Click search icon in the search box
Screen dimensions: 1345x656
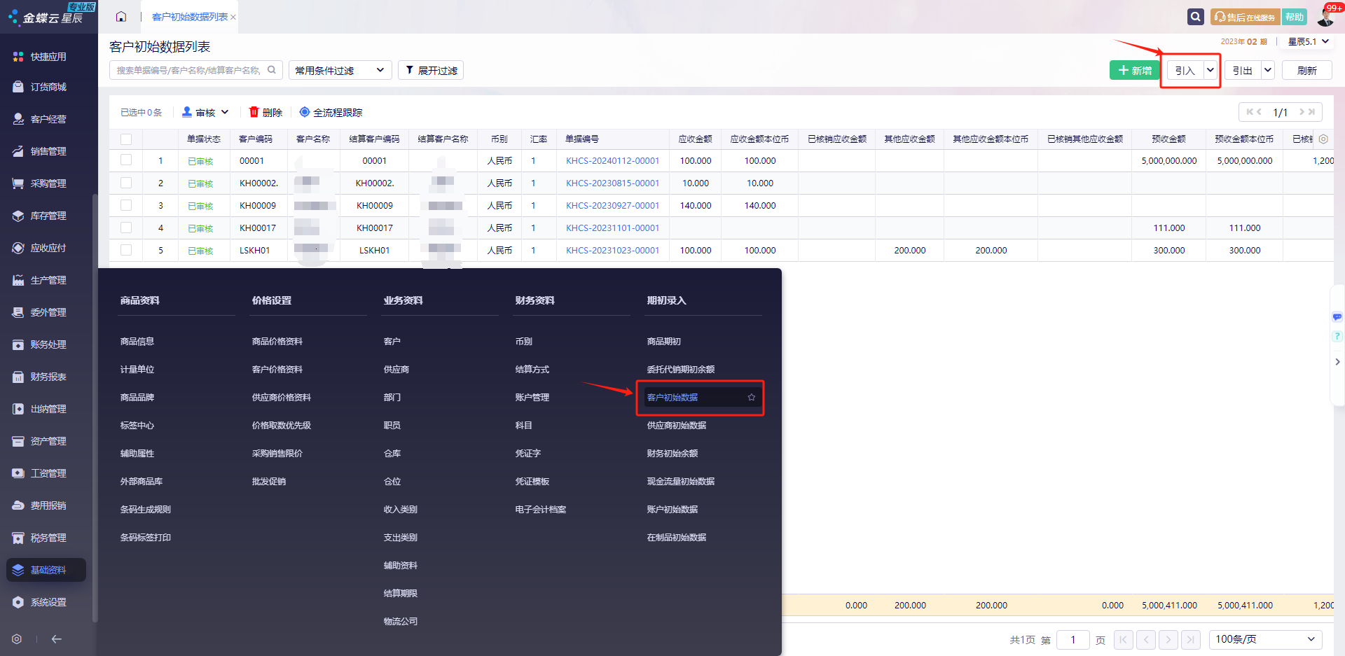tap(272, 70)
